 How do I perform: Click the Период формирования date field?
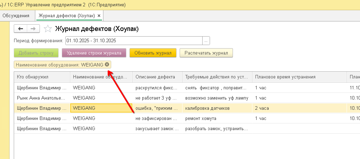(133, 40)
